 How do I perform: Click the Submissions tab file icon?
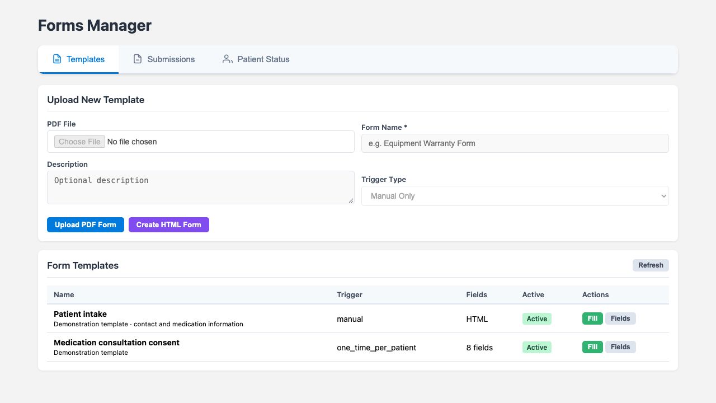click(138, 59)
